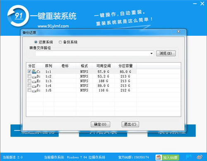Click the 确定(O) confirm button
The image size is (207, 161).
(100, 124)
